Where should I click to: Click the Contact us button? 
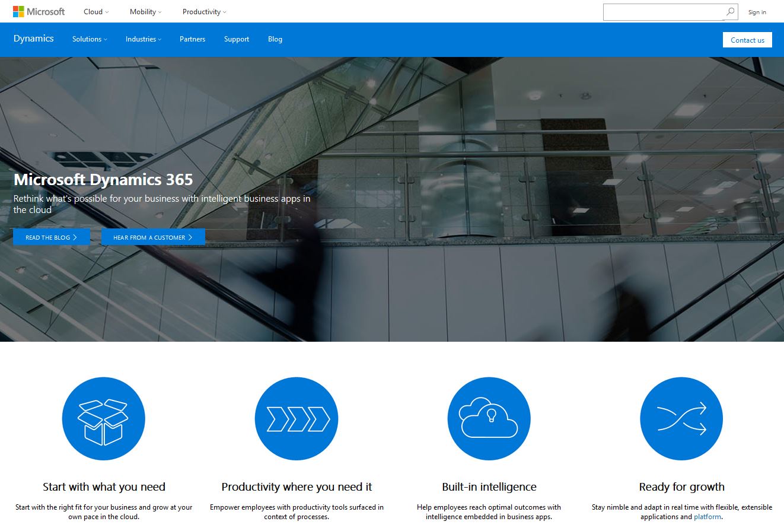click(x=747, y=40)
